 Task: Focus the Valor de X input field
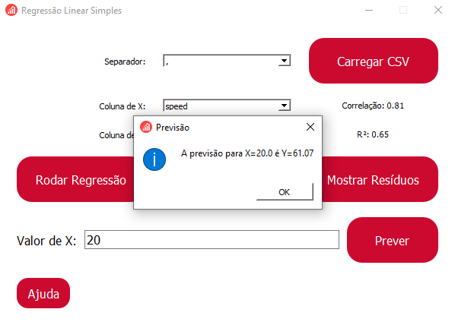tap(212, 239)
